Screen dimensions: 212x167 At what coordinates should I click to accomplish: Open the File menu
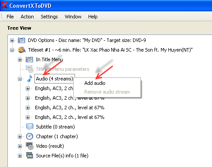[10, 17]
